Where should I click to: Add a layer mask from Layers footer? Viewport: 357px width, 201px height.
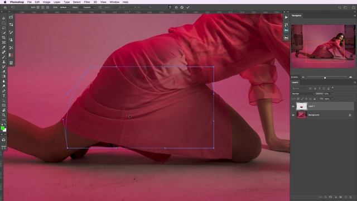[331, 197]
